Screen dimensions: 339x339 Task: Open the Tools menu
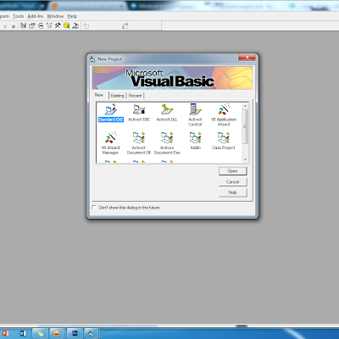coord(18,16)
